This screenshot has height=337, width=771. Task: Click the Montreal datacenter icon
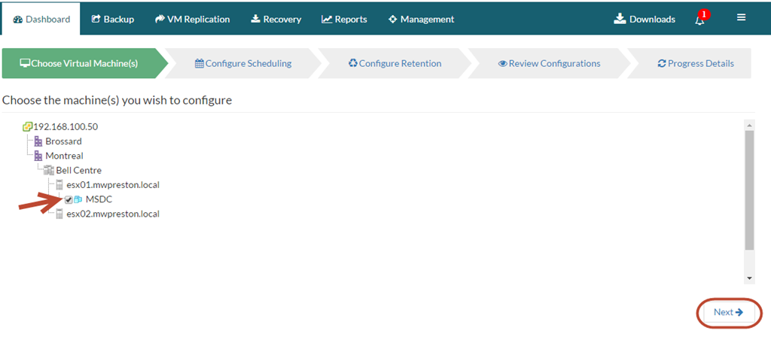pos(38,156)
